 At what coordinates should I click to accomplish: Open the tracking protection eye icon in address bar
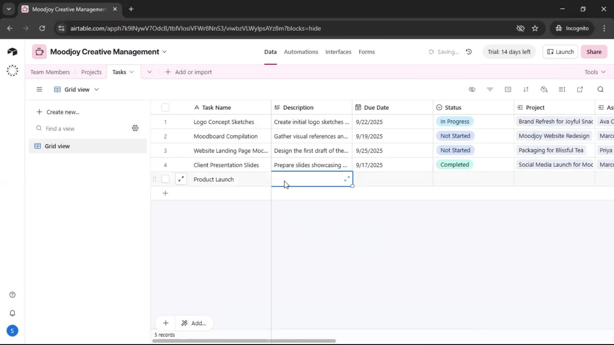(x=520, y=28)
